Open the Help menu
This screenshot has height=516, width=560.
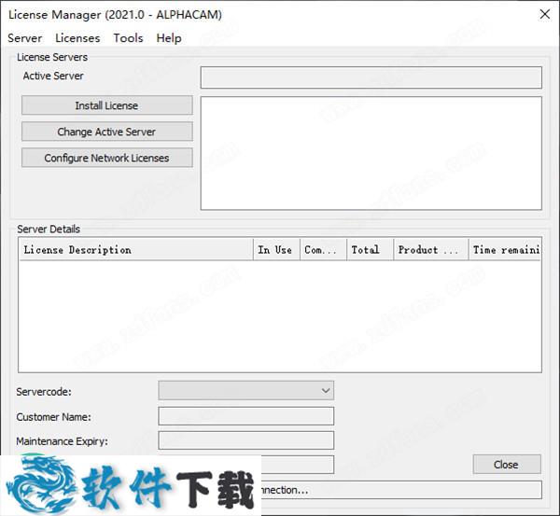[x=169, y=38]
